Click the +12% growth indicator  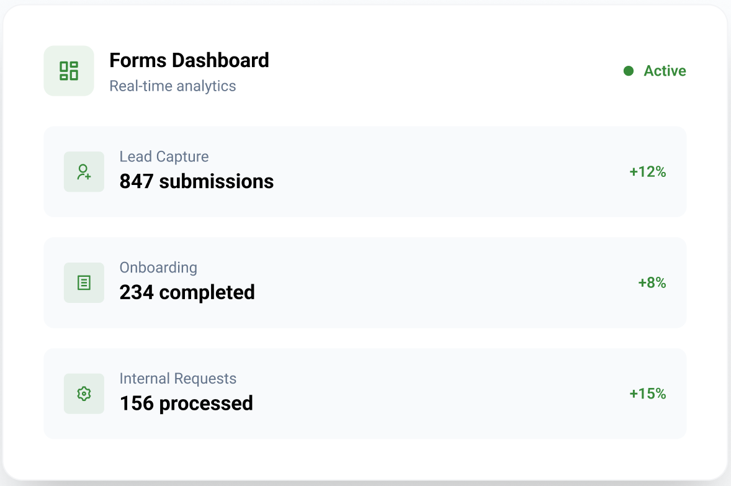pos(647,172)
